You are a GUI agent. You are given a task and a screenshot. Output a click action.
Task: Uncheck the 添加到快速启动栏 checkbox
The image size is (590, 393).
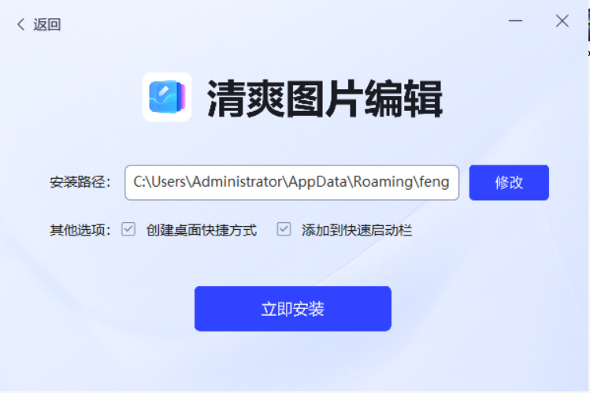pyautogui.click(x=284, y=229)
